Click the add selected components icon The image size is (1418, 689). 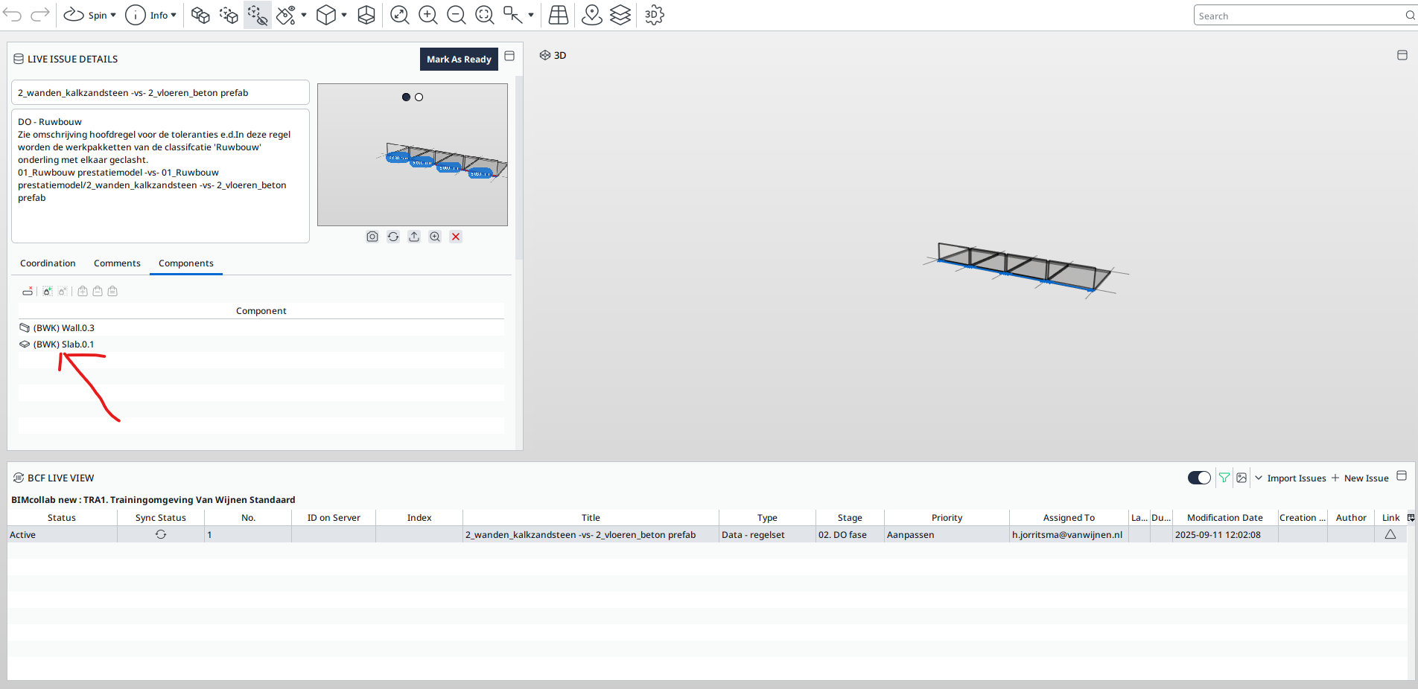pos(47,291)
